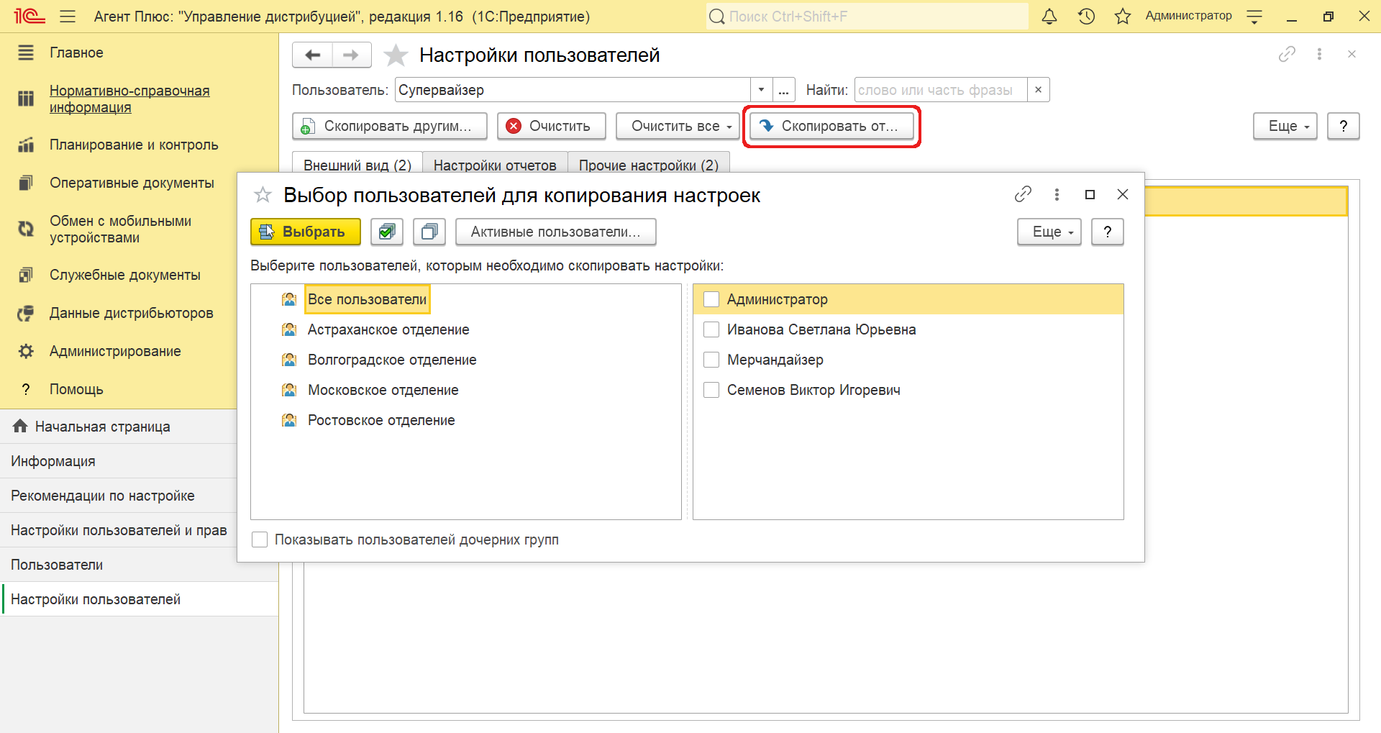
Task: Open three-dot menu in the Выбор пользователей dialog
Action: (x=1057, y=194)
